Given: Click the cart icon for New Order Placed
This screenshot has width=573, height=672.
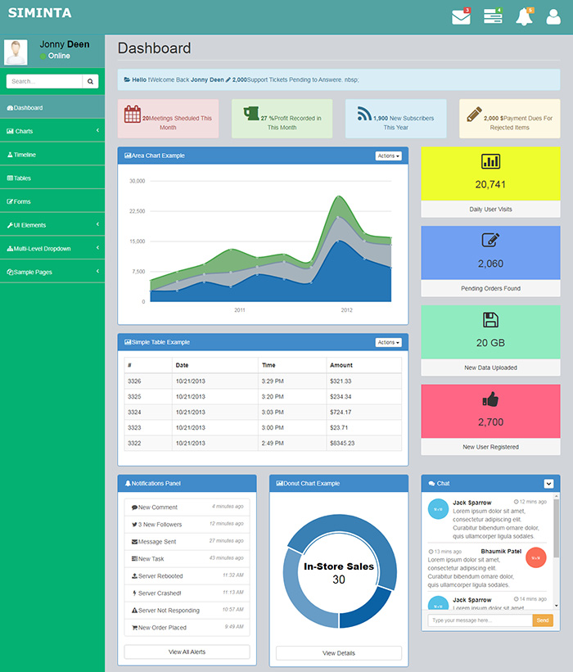Looking at the screenshot, I should [134, 628].
